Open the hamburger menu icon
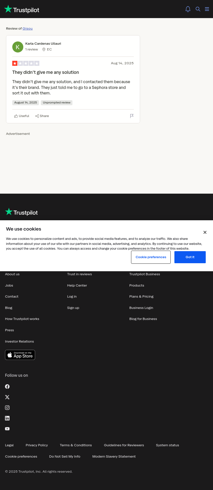The image size is (213, 490). pyautogui.click(x=207, y=9)
